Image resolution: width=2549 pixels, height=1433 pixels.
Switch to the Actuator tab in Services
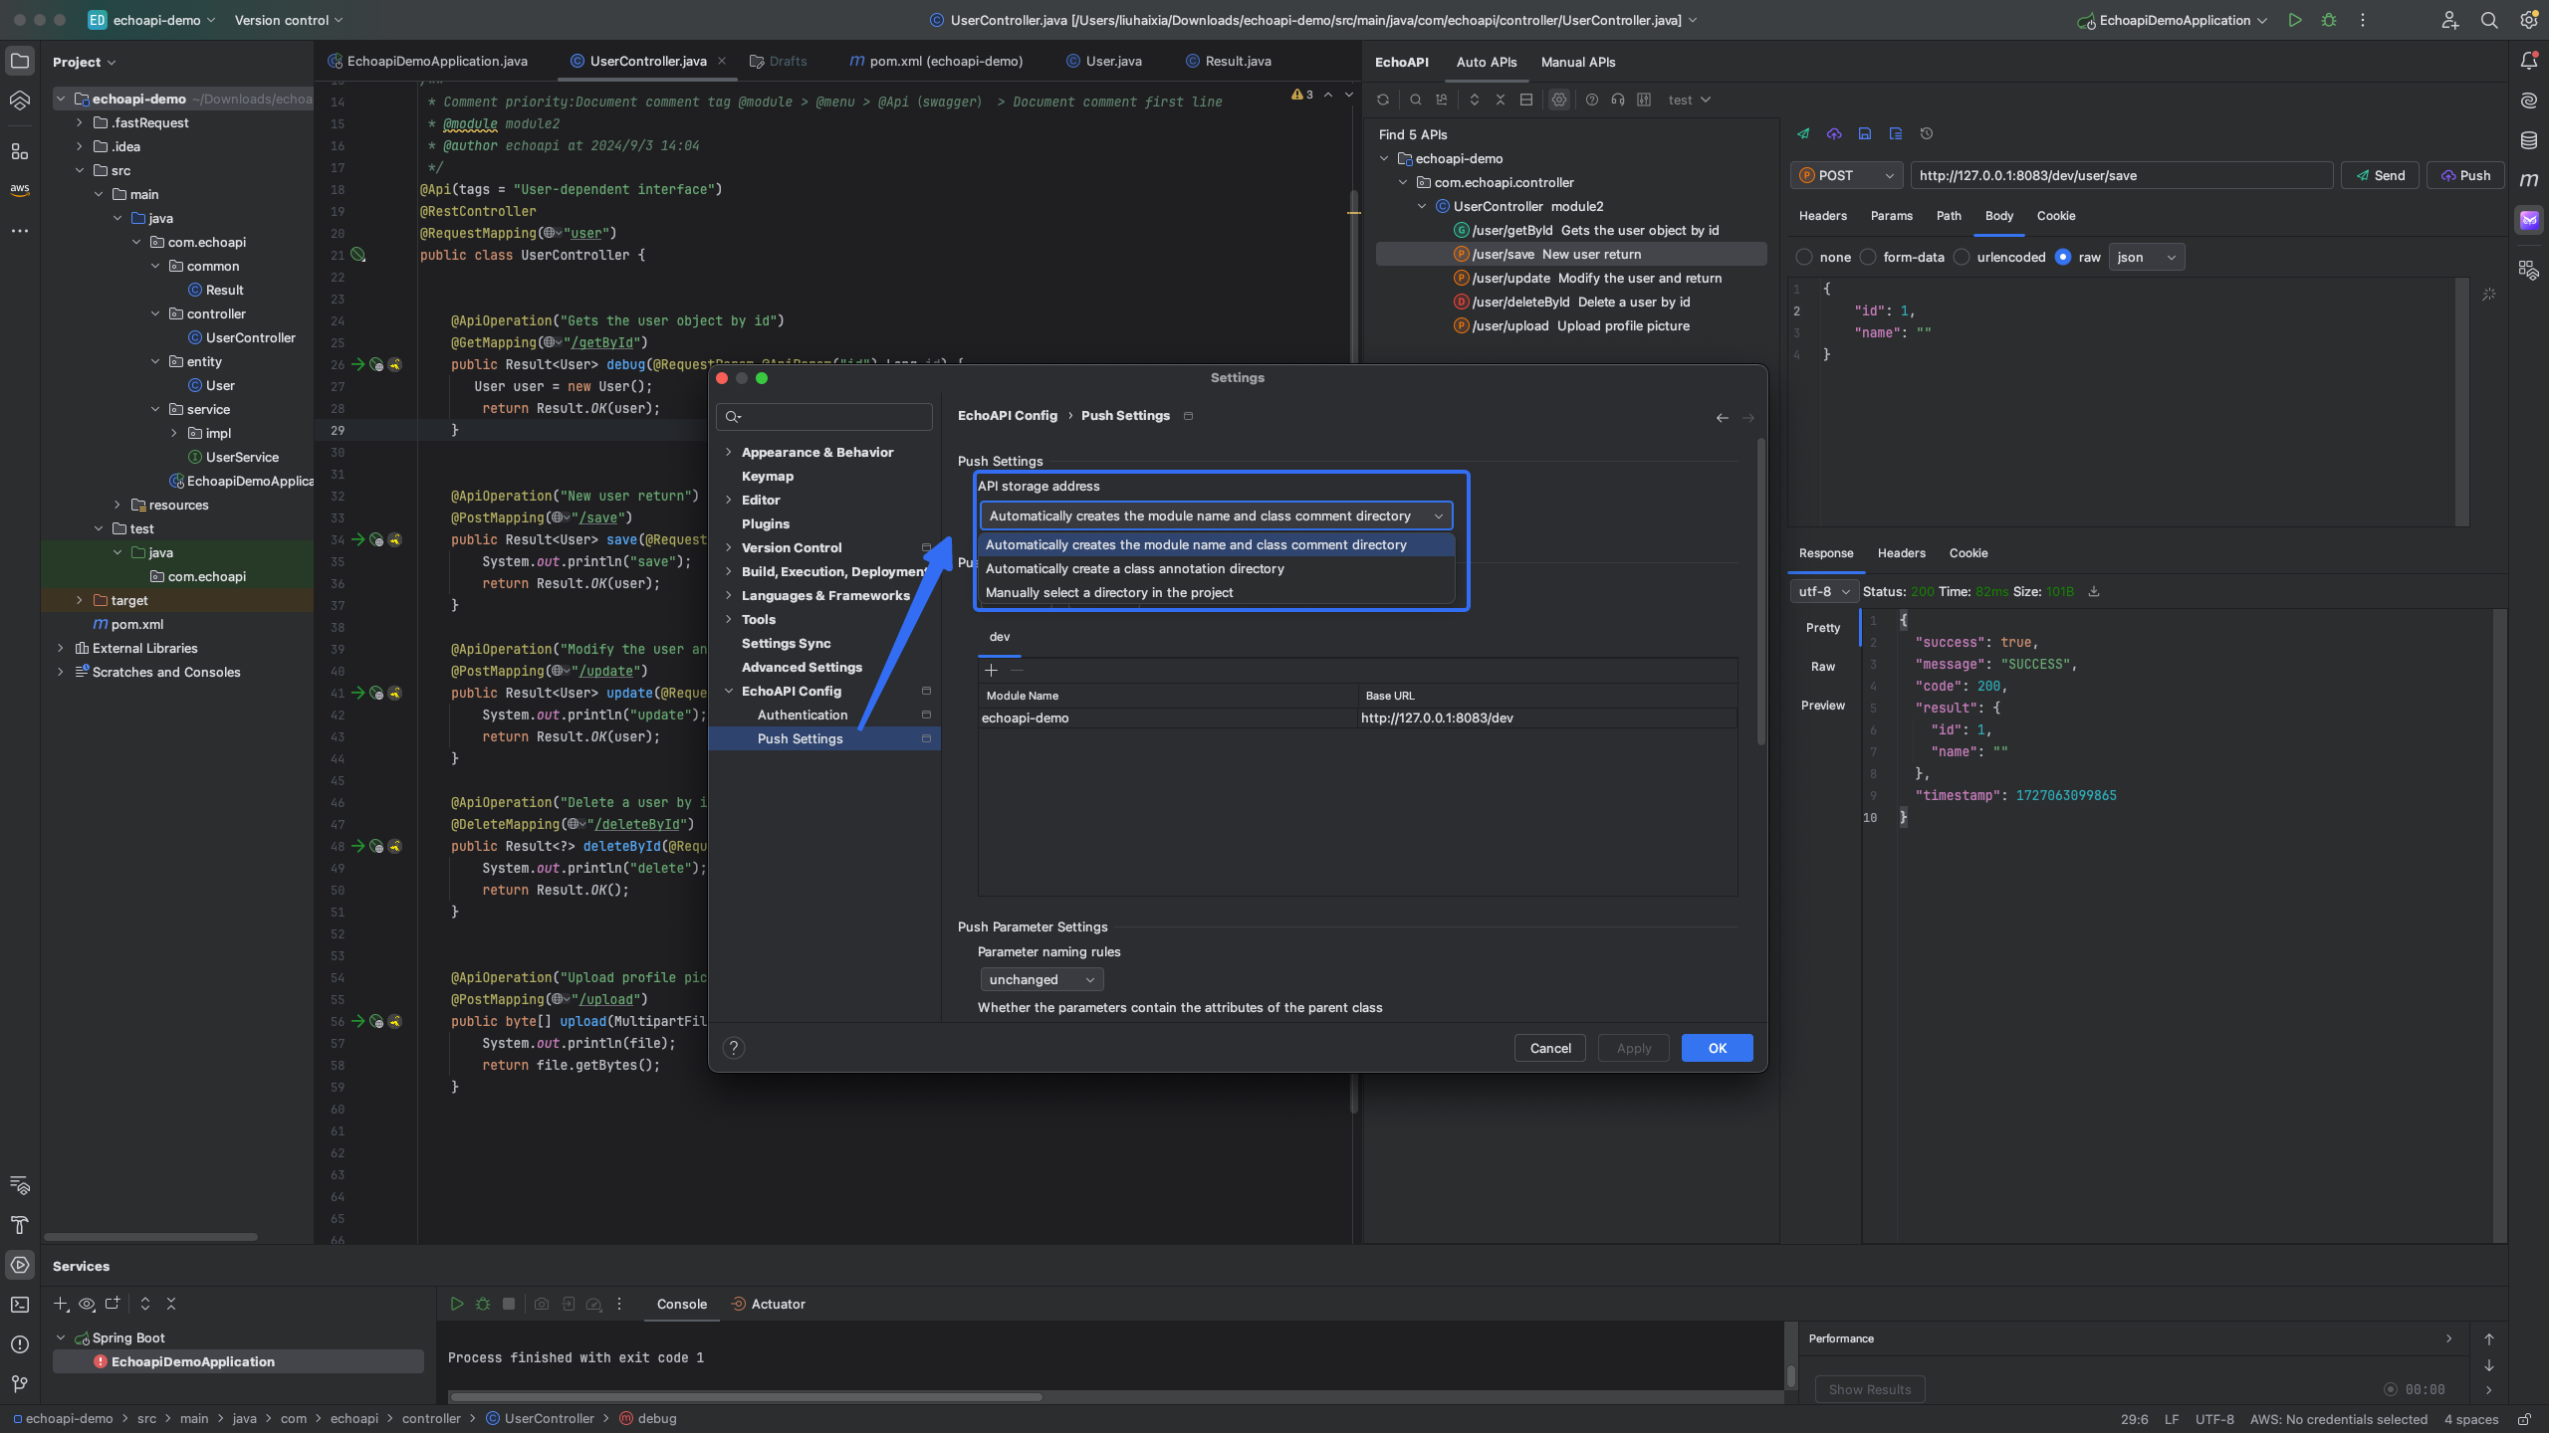coord(768,1304)
